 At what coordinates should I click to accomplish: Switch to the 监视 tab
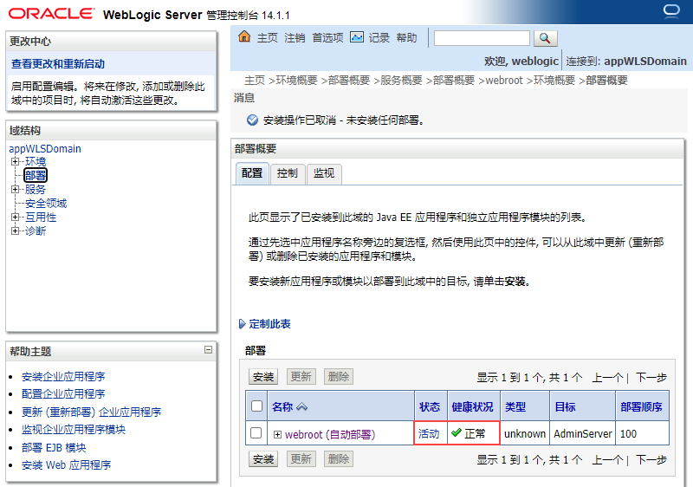tap(324, 173)
